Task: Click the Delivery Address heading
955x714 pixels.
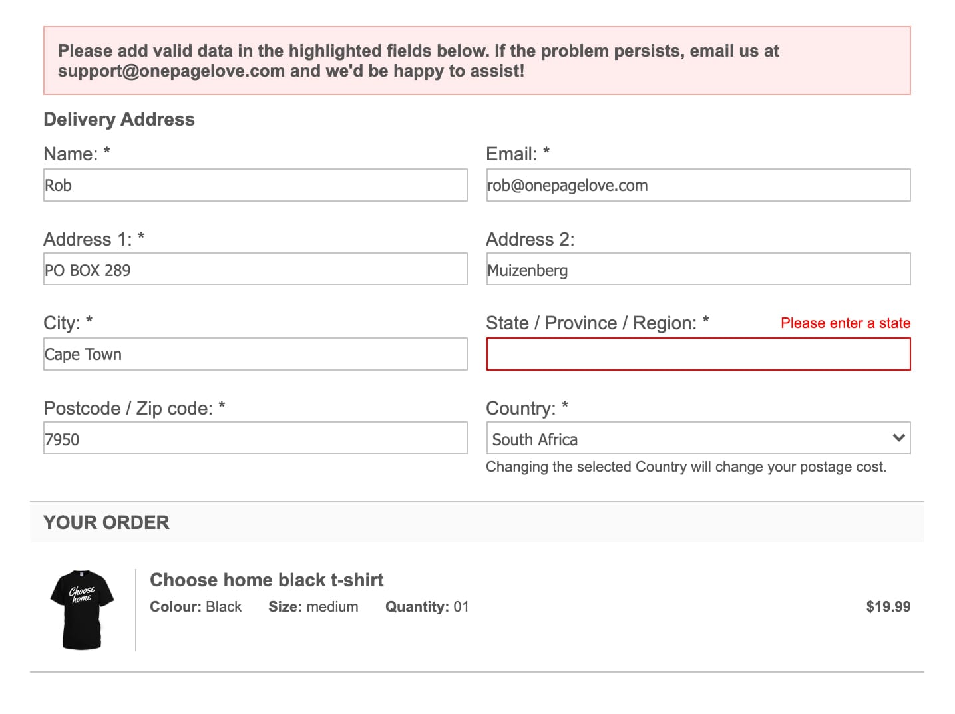Action: coord(119,120)
